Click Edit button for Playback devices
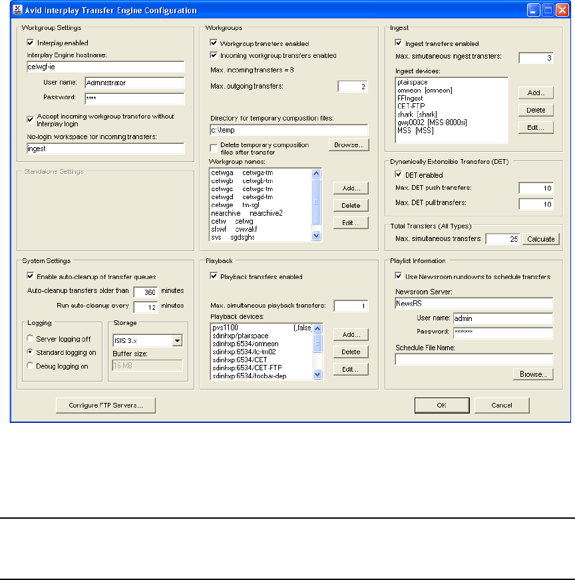The image size is (575, 580). 351,369
